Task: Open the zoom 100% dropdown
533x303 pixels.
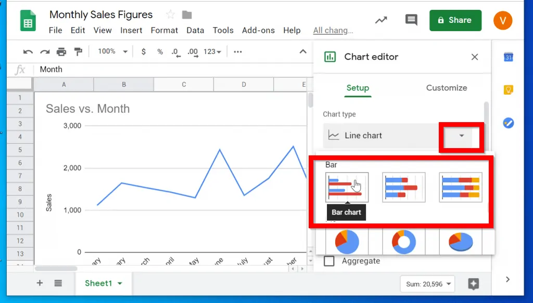Action: coord(113,51)
